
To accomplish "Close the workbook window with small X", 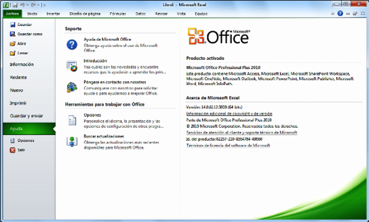I will click(x=363, y=14).
